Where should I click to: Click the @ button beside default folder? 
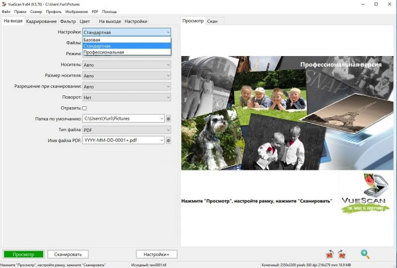(168, 119)
